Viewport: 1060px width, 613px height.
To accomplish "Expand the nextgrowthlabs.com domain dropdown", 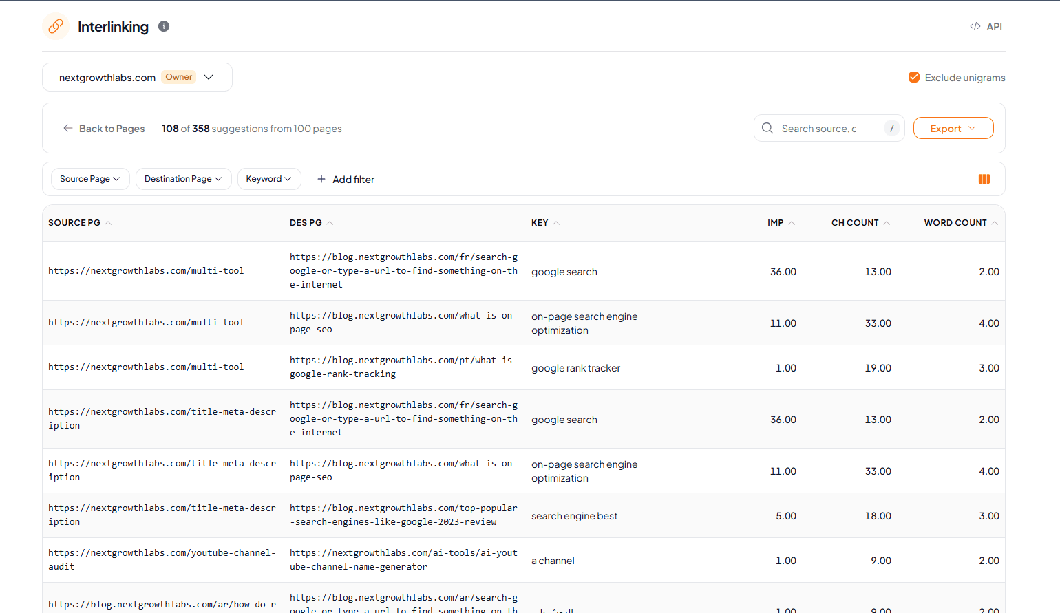I will pyautogui.click(x=137, y=77).
